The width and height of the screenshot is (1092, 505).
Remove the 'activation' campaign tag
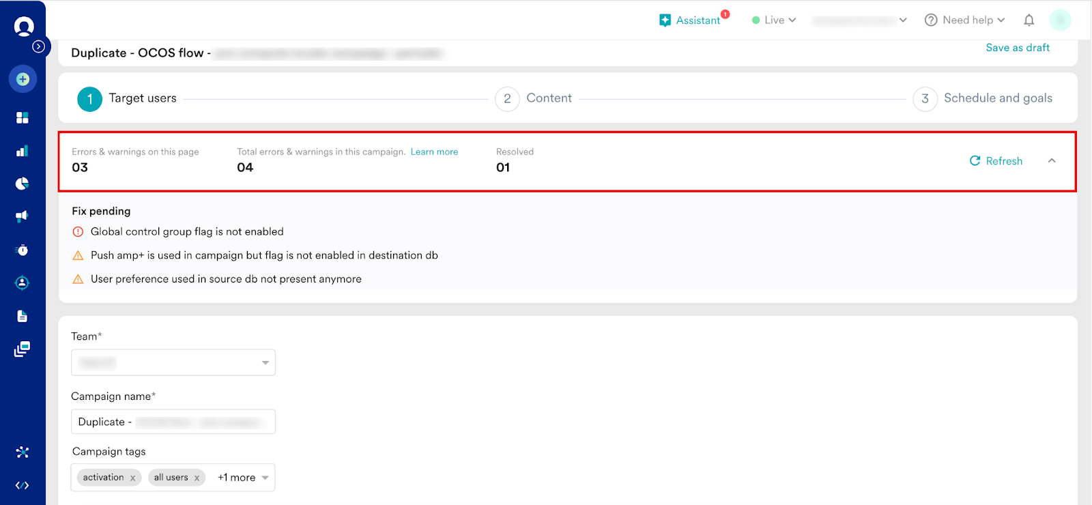coord(132,478)
